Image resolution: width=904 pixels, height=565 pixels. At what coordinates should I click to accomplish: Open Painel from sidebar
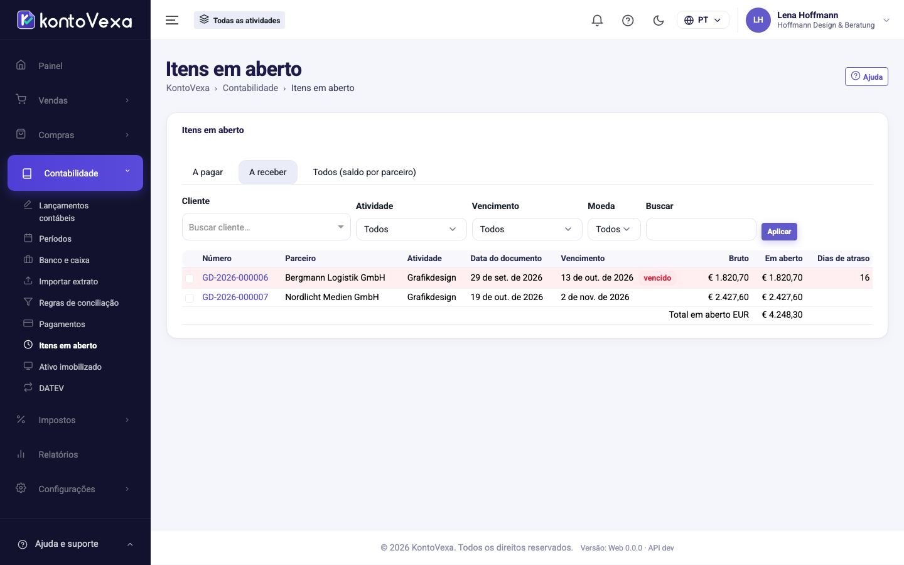(75, 66)
